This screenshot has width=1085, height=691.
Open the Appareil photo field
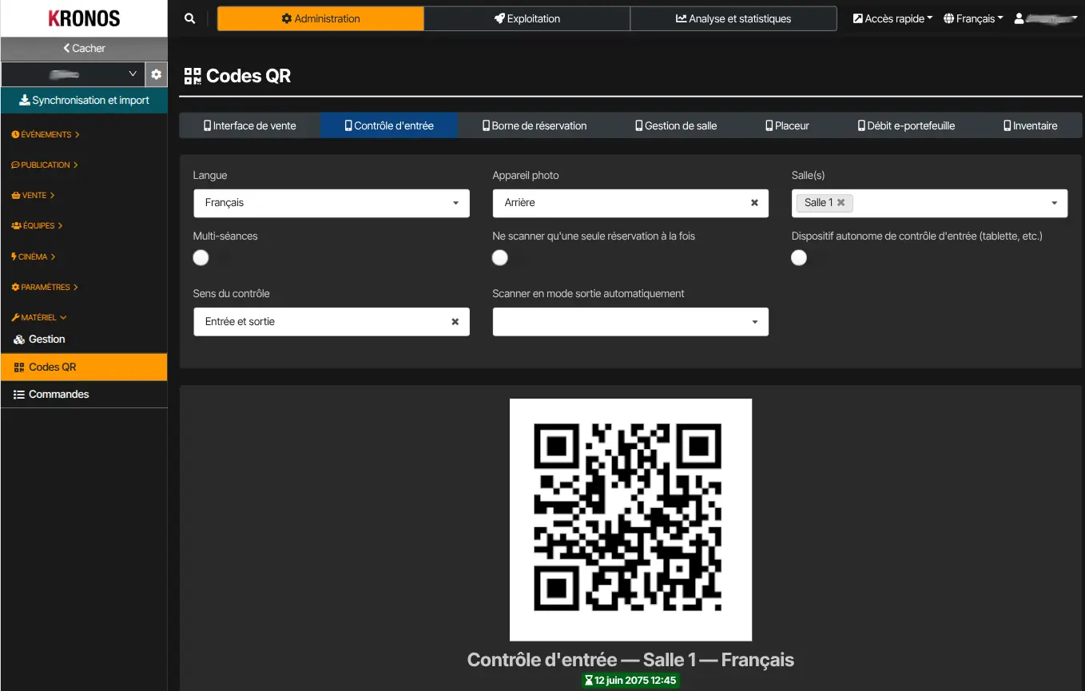(x=630, y=203)
